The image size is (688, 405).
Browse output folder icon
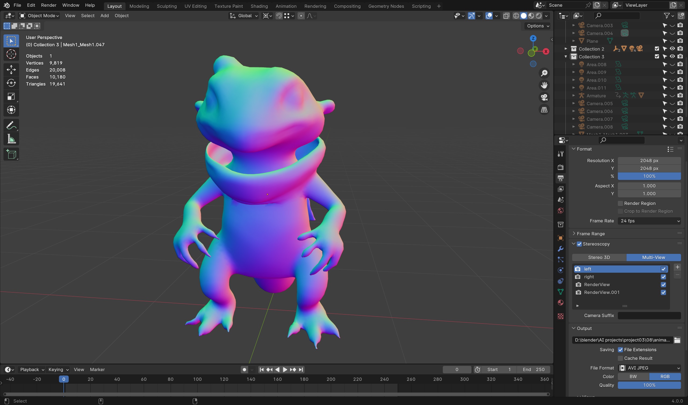[x=677, y=340]
